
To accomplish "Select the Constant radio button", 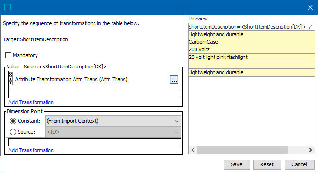I will point(13,121).
